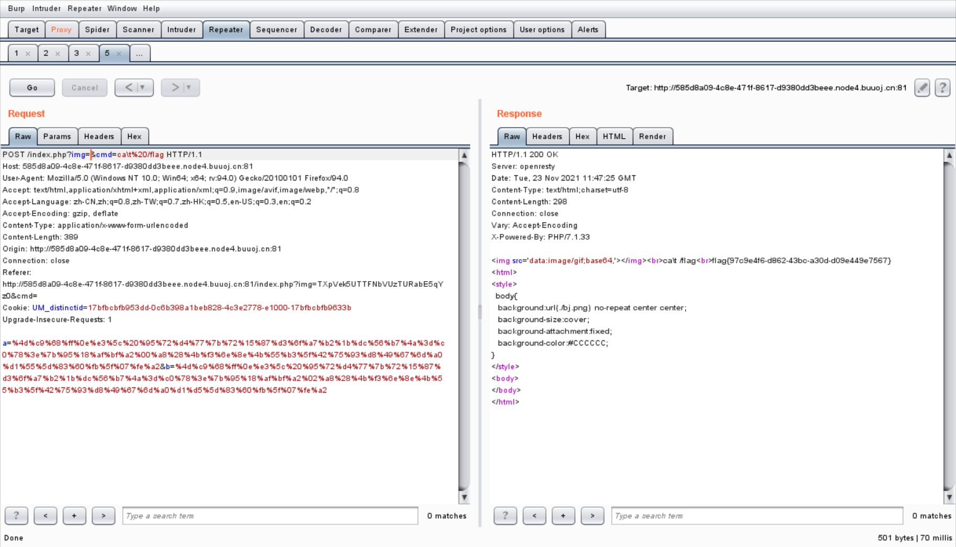Open the history forward dropdown arrow
Image resolution: width=956 pixels, height=547 pixels.
(189, 87)
